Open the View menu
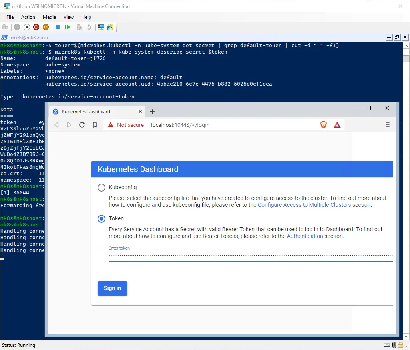Image resolution: width=410 pixels, height=350 pixels. click(68, 17)
